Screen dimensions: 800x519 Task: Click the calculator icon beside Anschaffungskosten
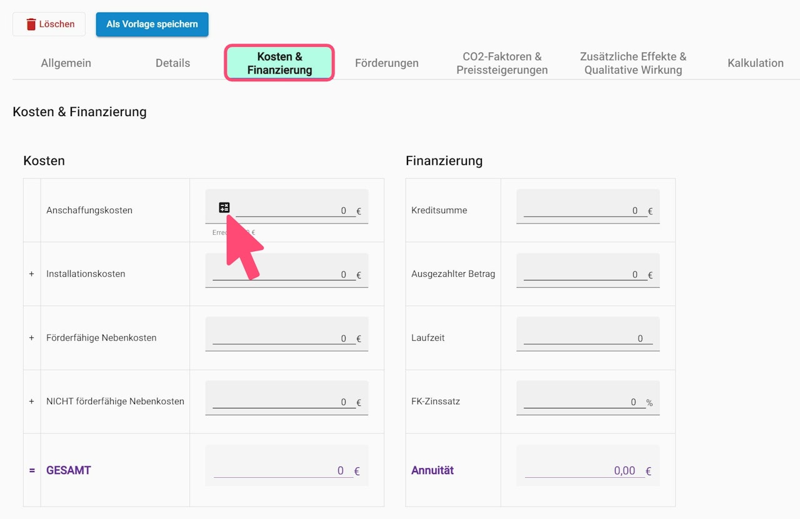[224, 207]
